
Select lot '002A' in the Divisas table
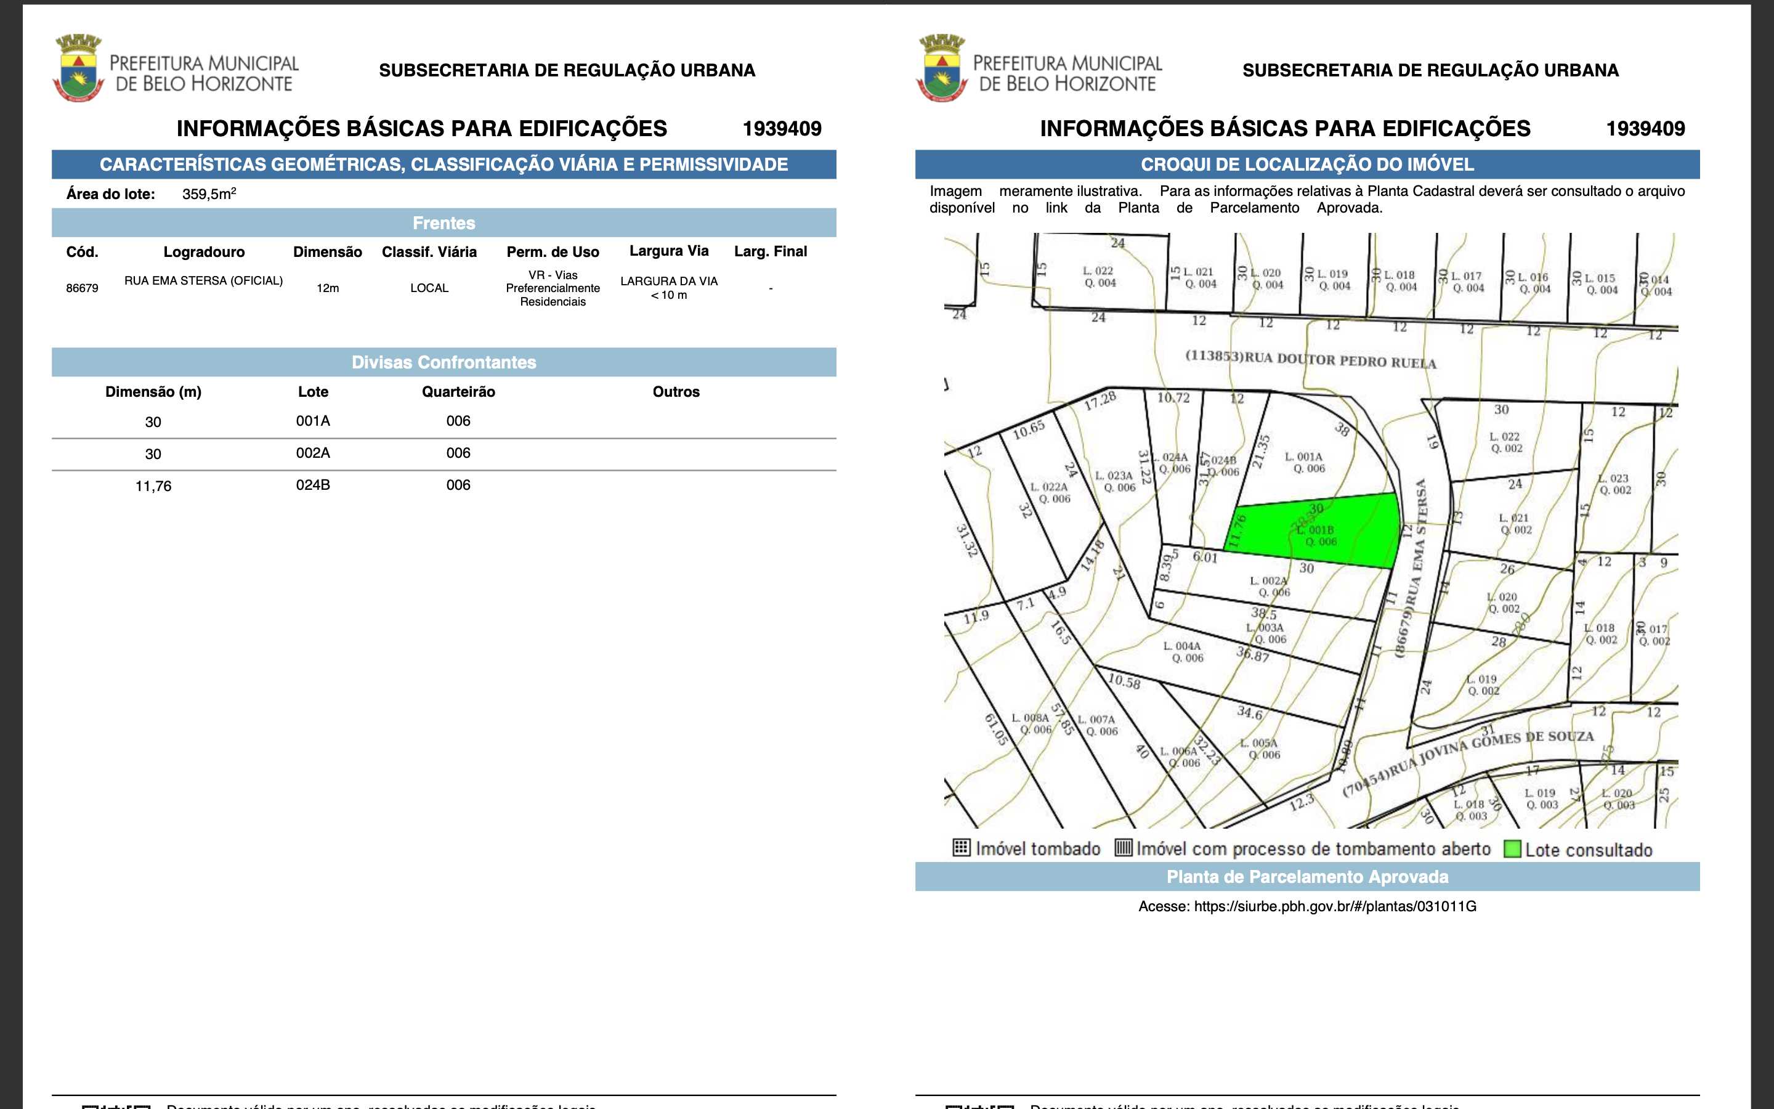click(x=313, y=453)
